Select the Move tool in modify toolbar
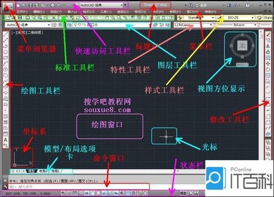The image size is (274, 197). click(268, 63)
